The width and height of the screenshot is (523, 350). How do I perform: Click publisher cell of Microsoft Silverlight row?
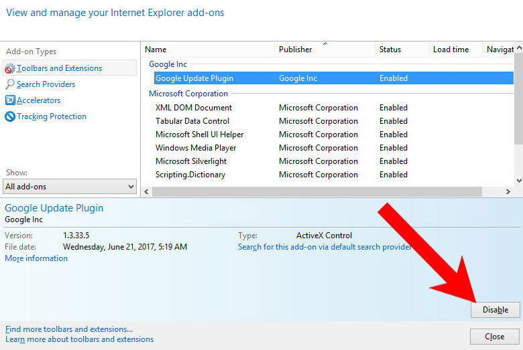[x=318, y=161]
